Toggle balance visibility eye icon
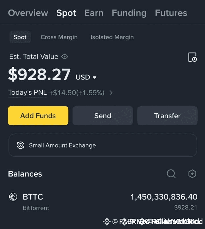The height and width of the screenshot is (229, 205). [65, 56]
